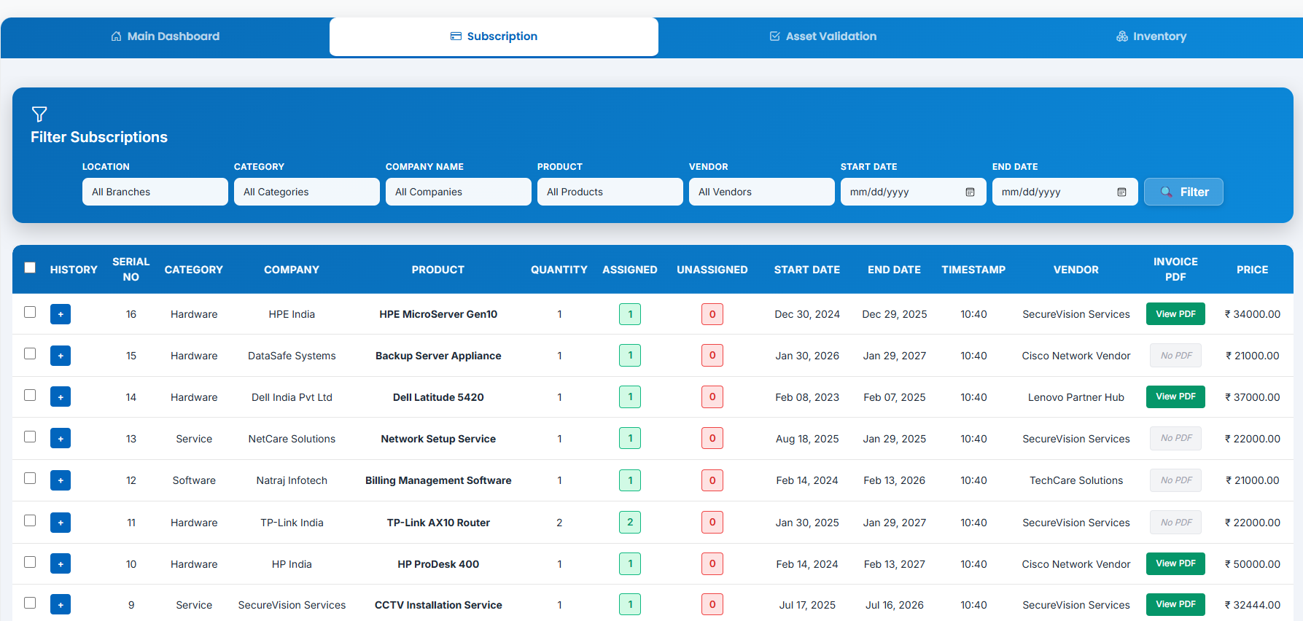Click the End Date input field
Image resolution: width=1303 pixels, height=621 pixels.
(x=1065, y=192)
